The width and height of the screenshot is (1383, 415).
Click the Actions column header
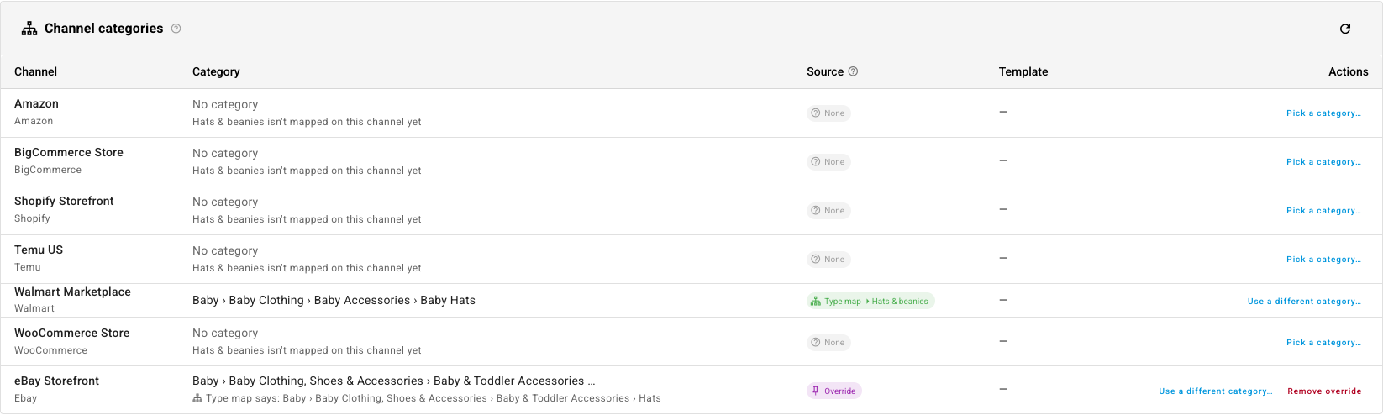[1348, 71]
